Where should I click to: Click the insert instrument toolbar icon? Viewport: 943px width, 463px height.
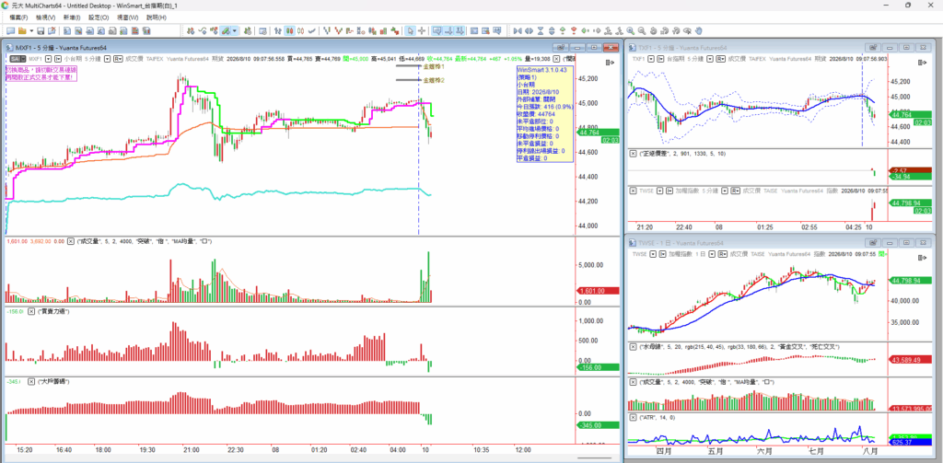click(190, 30)
